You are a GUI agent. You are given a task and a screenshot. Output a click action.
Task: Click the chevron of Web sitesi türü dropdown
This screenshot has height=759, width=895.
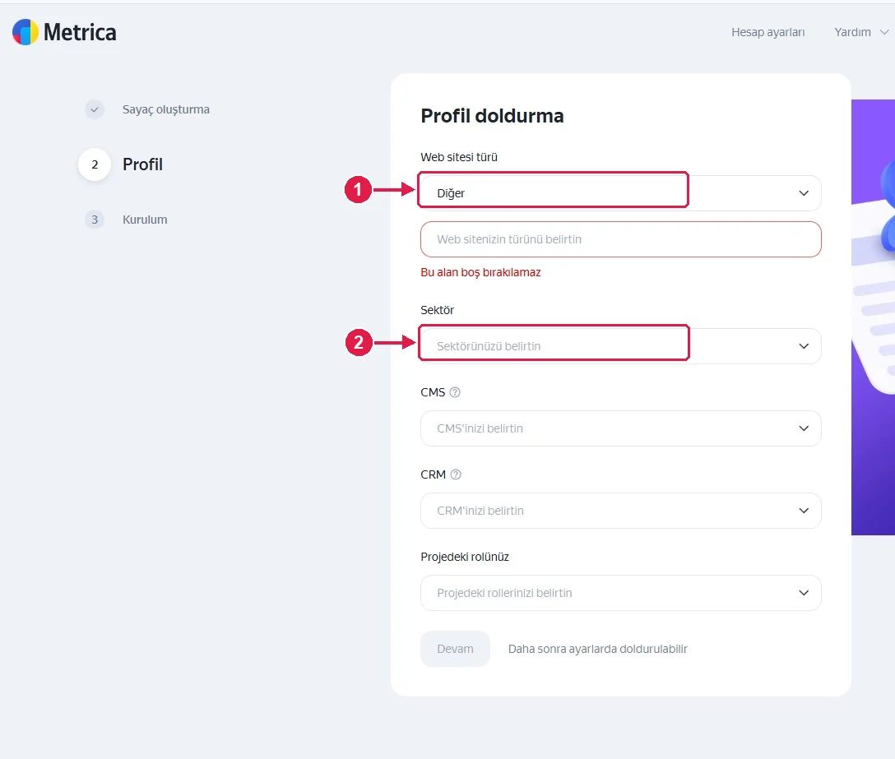click(804, 193)
